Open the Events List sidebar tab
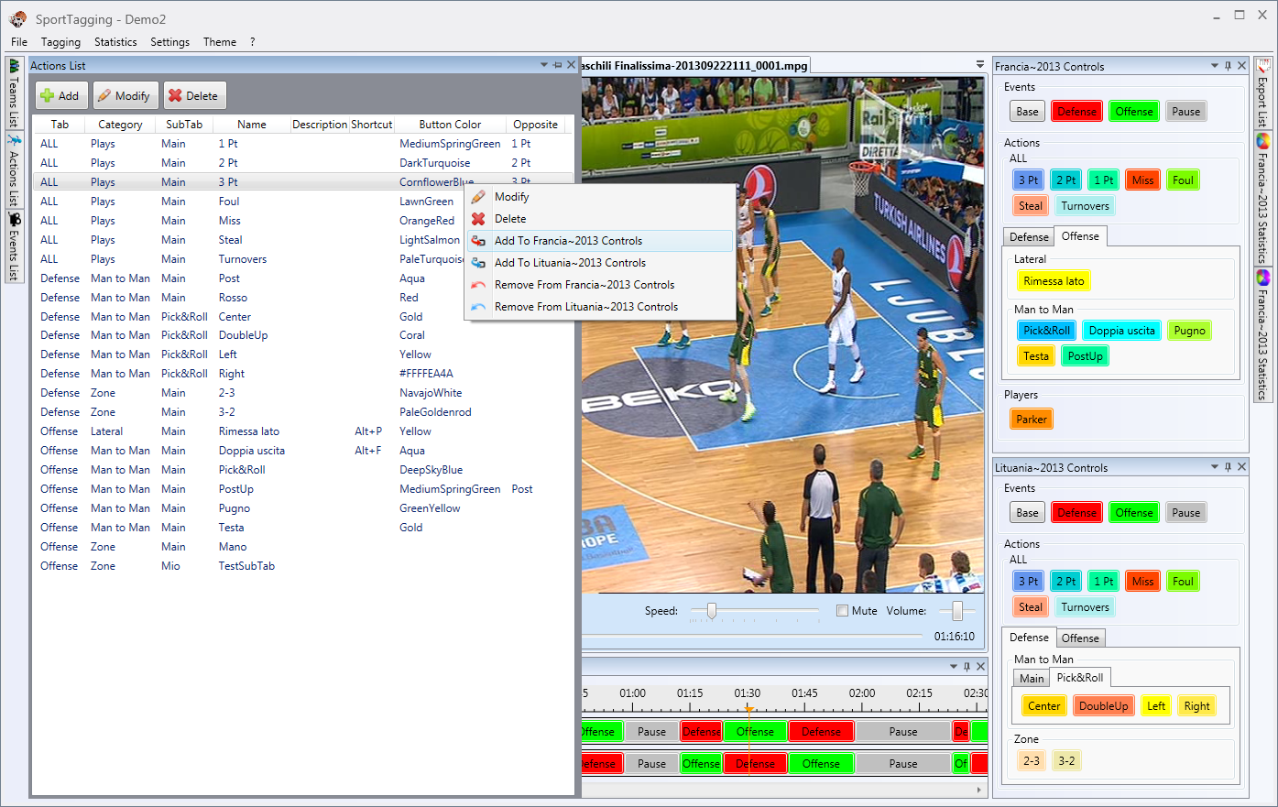The height and width of the screenshot is (807, 1278). click(x=14, y=246)
